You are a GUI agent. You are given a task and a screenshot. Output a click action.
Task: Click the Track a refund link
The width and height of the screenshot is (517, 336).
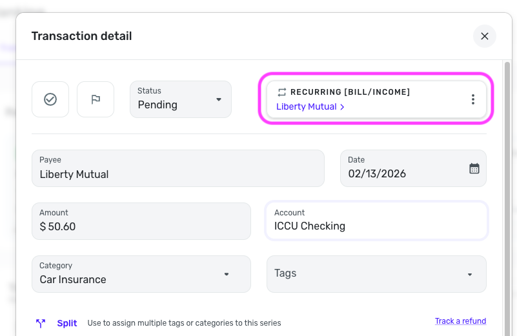click(460, 321)
